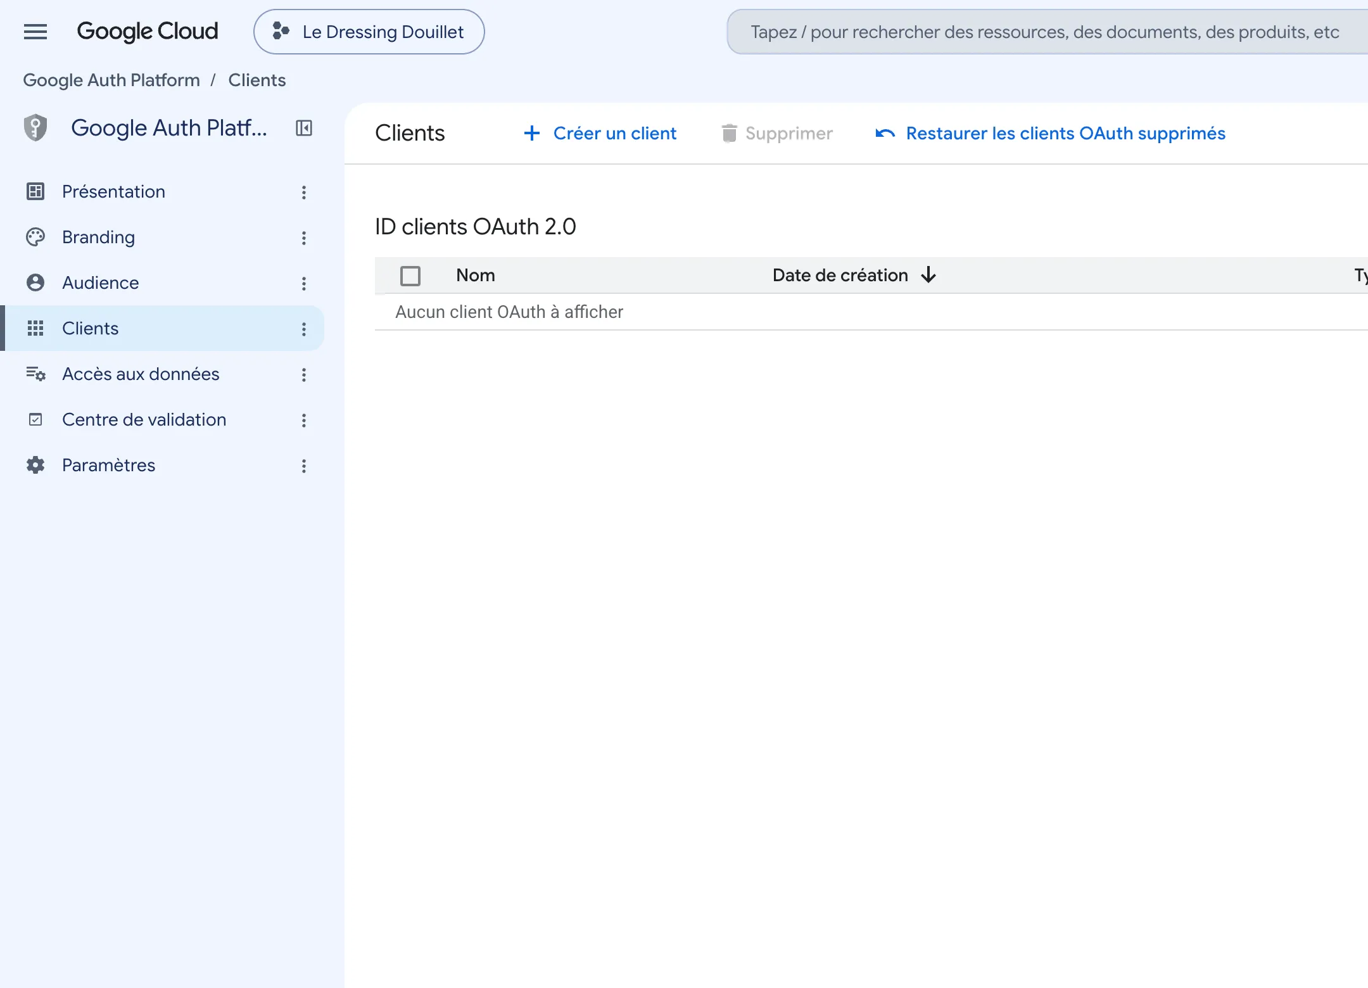The width and height of the screenshot is (1368, 988).
Task: Open more options for Présentation
Action: (304, 193)
